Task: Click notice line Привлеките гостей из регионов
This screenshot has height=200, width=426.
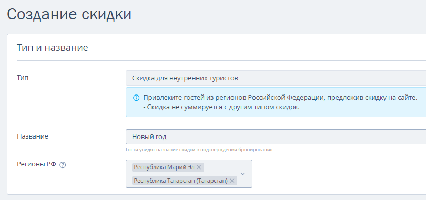Action: 280,98
